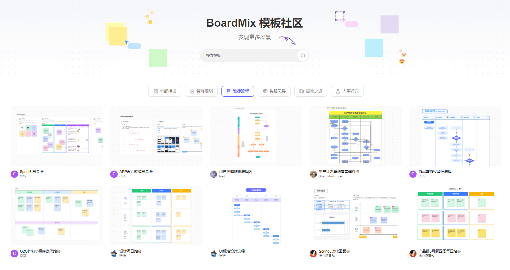Select the 敏捷流程 category tab
Image resolution: width=510 pixels, height=270 pixels.
[x=238, y=91]
